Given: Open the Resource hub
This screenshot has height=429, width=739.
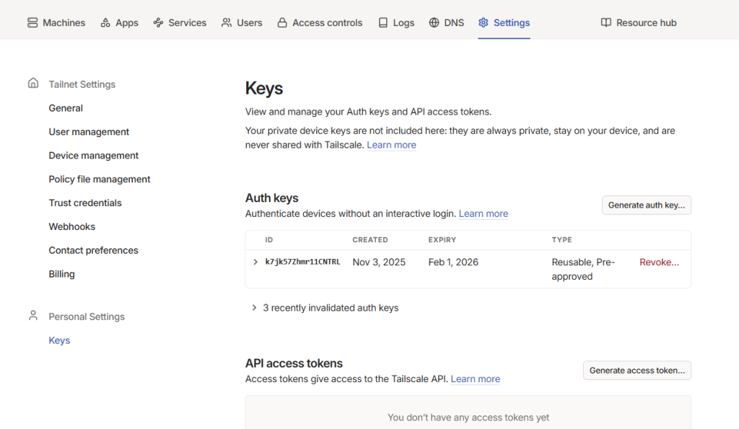Looking at the screenshot, I should [639, 23].
